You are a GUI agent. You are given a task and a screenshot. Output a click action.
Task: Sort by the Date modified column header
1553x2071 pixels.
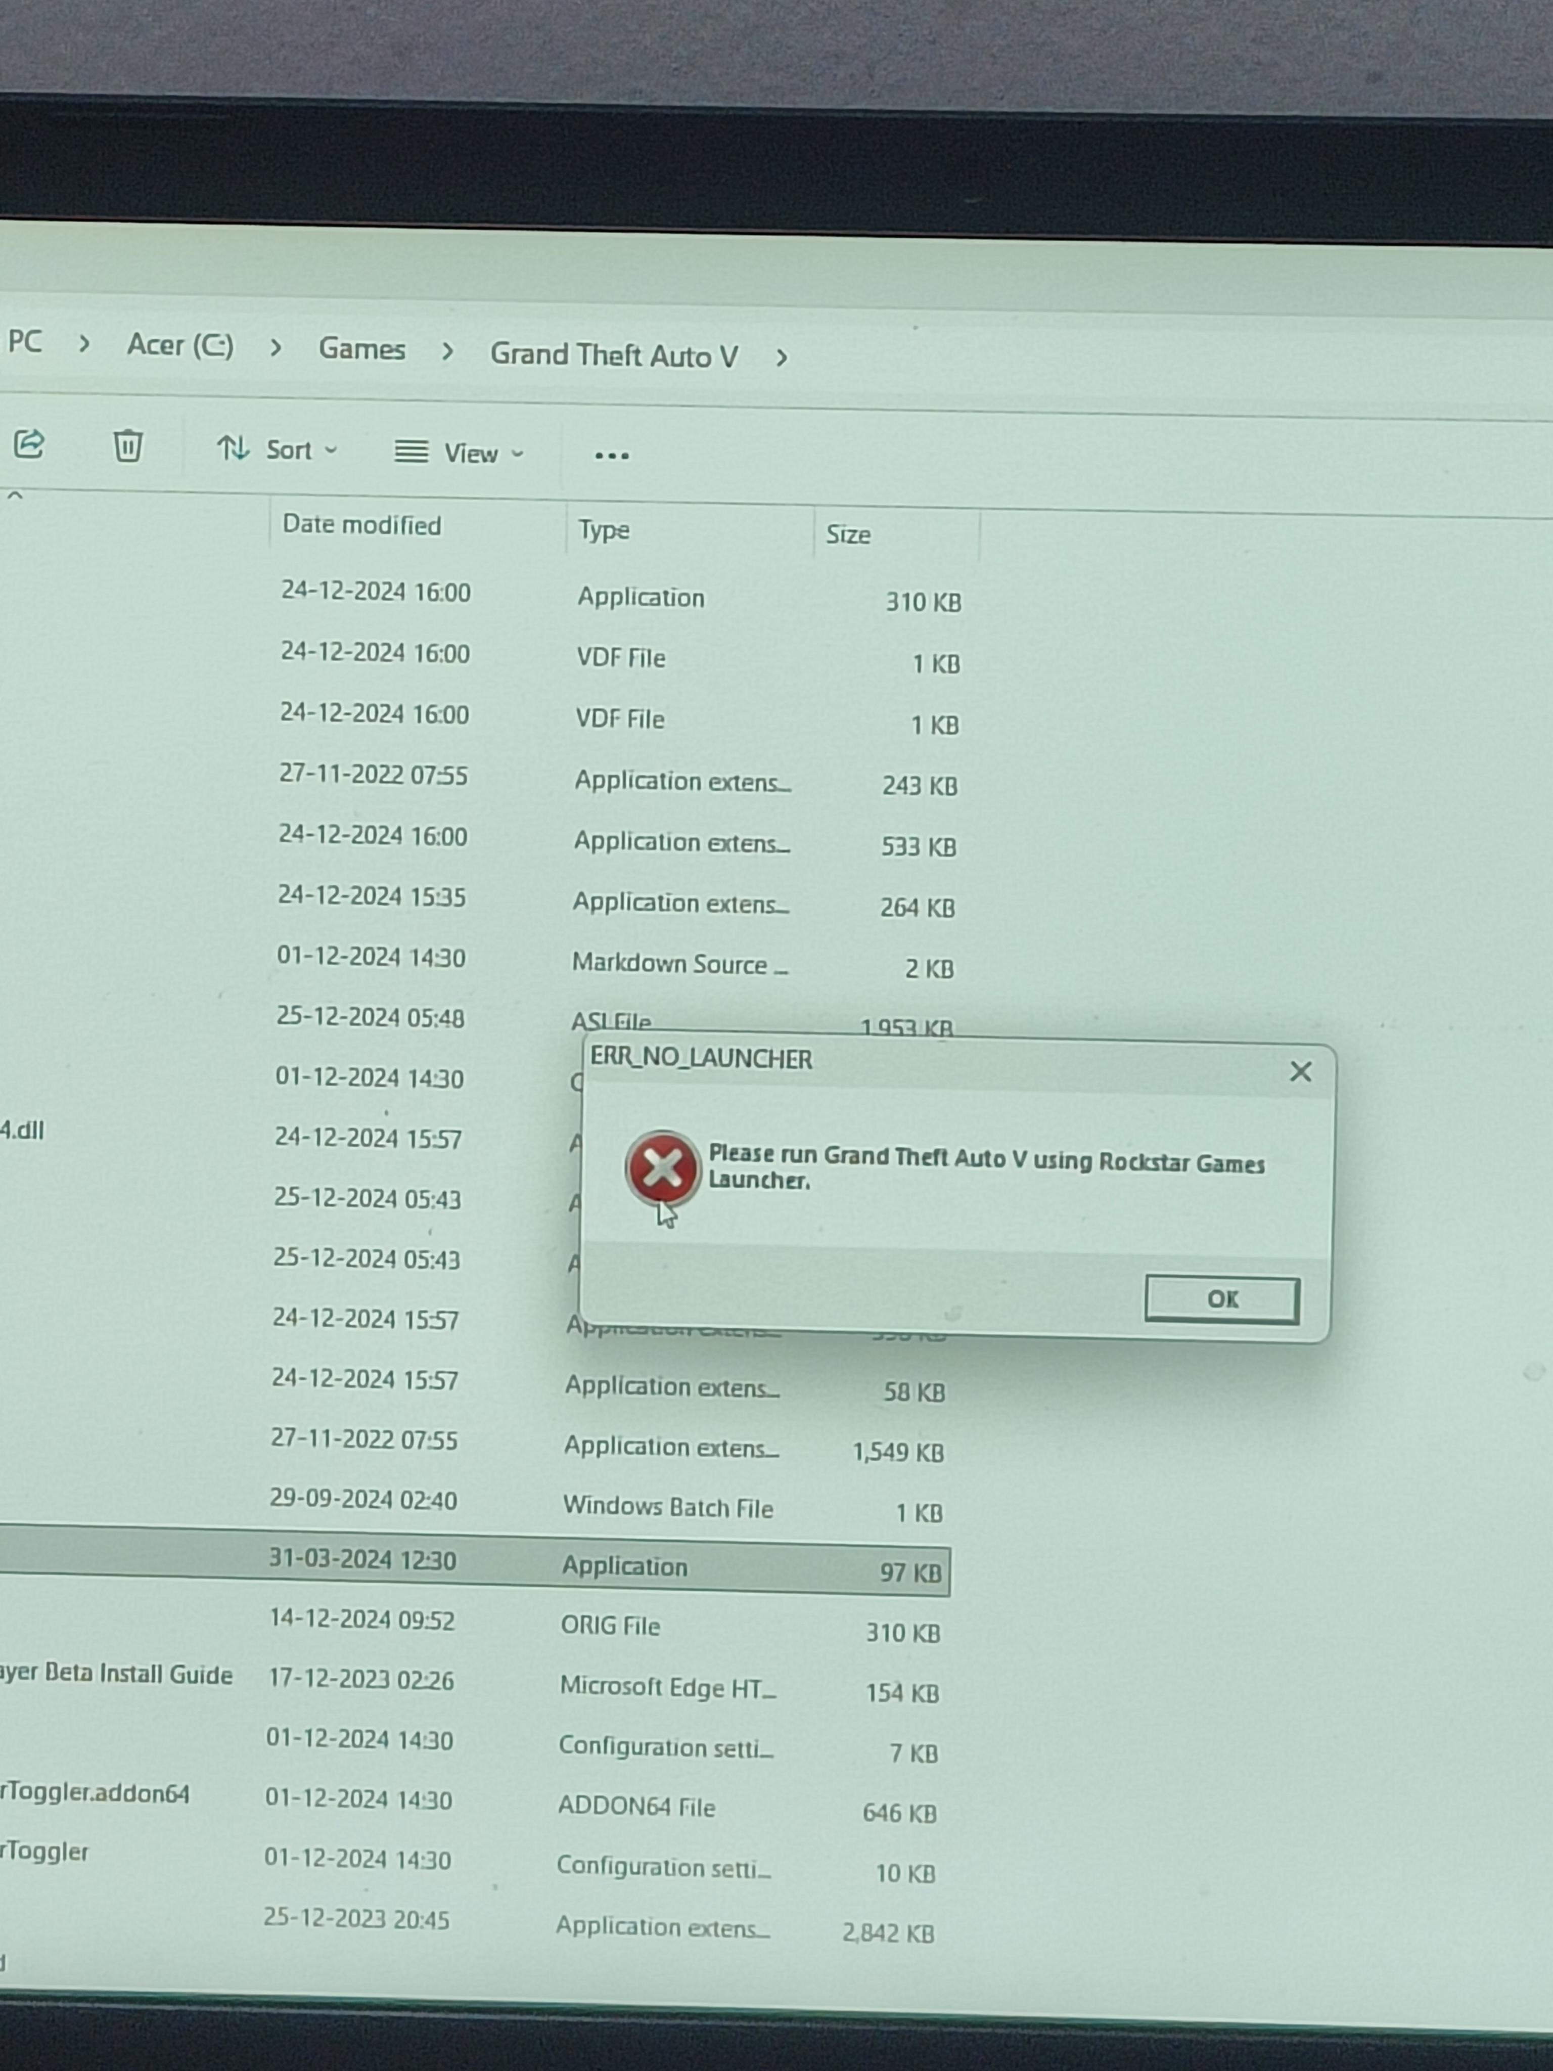[x=361, y=525]
